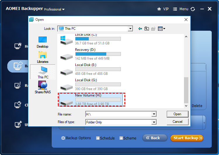Click Backup Options gear icon
This screenshot has height=155, width=219.
coord(63,138)
